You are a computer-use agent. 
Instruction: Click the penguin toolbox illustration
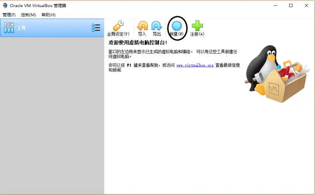(x=277, y=74)
